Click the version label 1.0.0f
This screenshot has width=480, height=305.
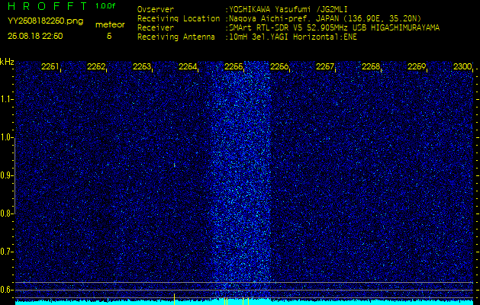click(105, 6)
